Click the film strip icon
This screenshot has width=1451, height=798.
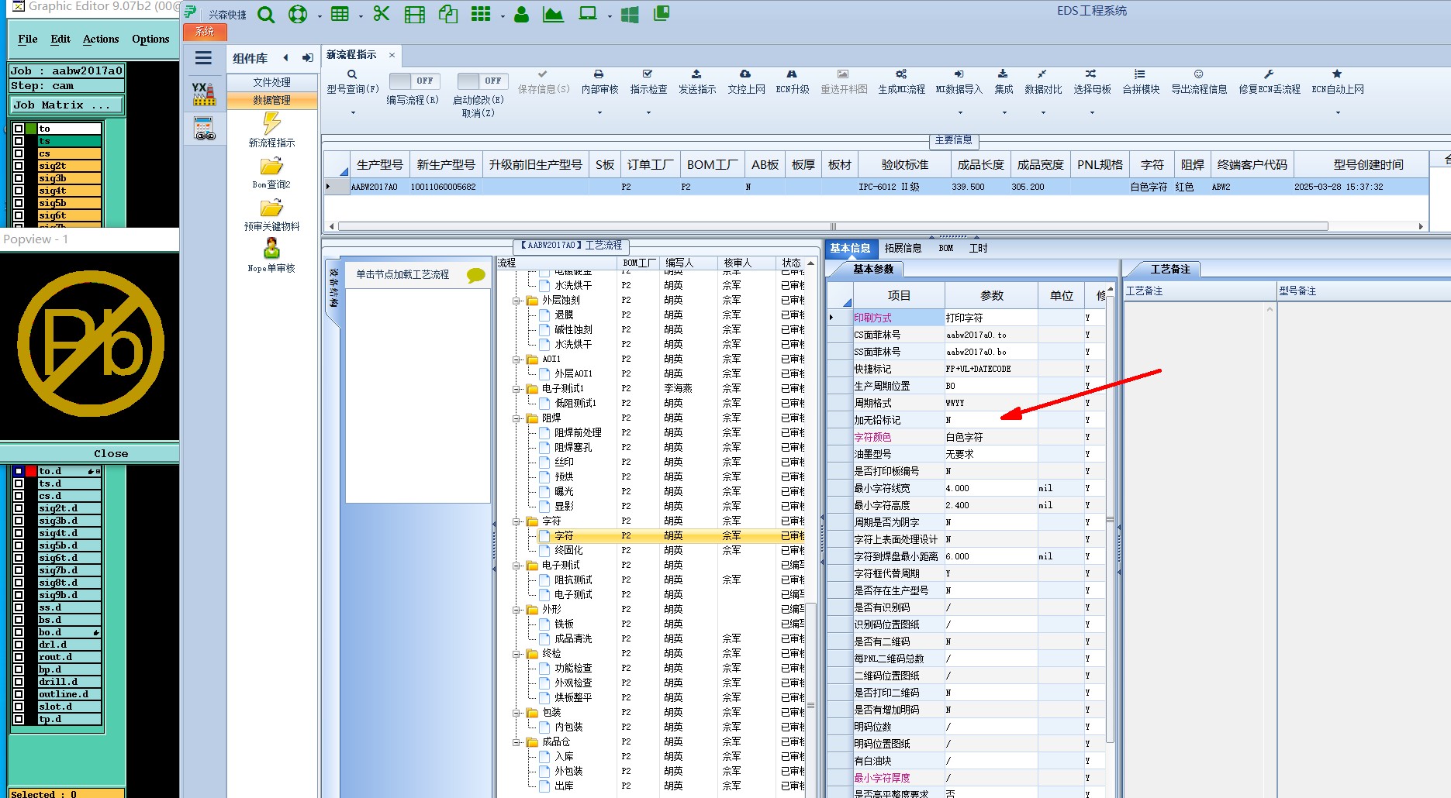[415, 15]
